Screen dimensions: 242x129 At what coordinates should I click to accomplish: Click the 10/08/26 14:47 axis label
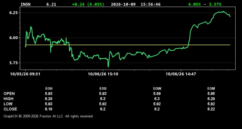[181, 74]
